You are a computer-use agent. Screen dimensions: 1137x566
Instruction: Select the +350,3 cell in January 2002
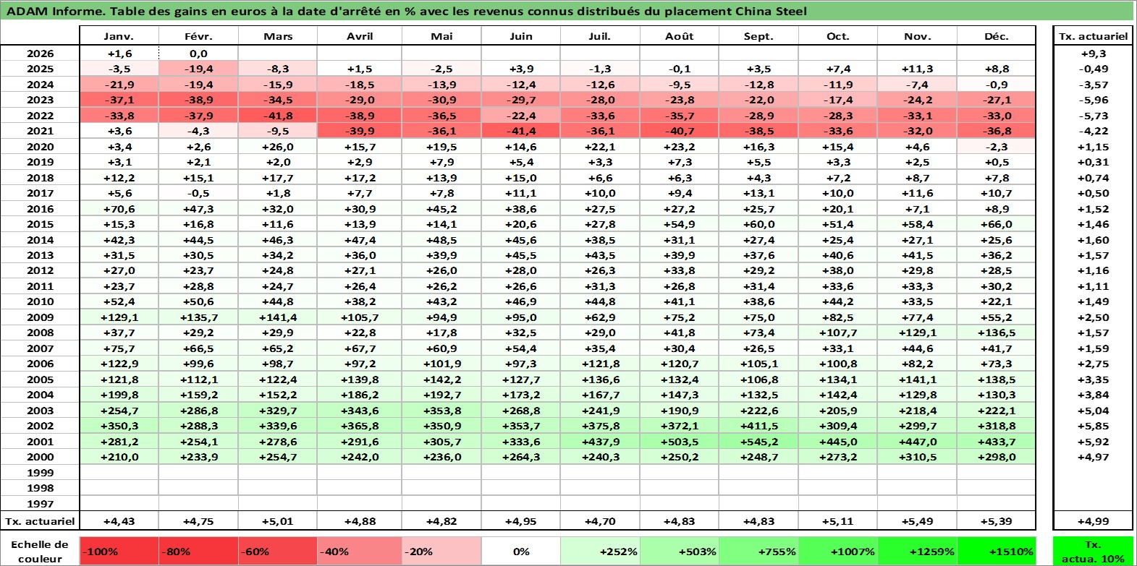click(119, 426)
